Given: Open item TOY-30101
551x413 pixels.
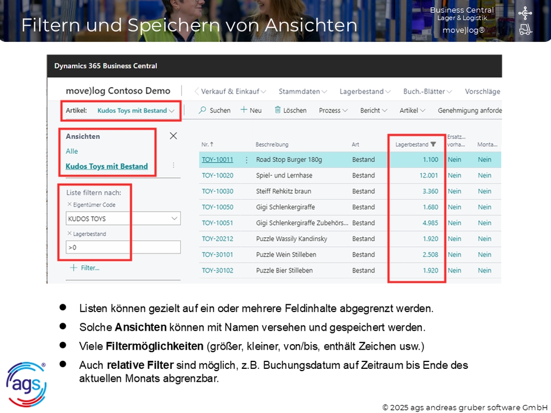Looking at the screenshot, I should [217, 254].
